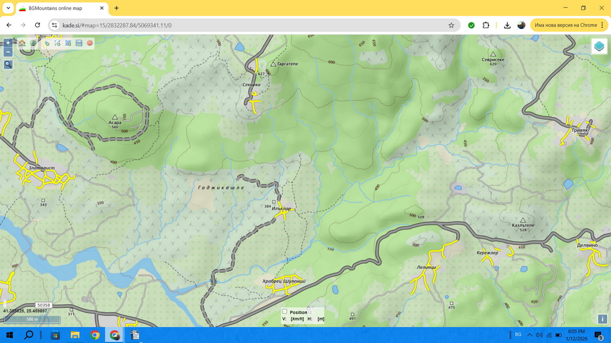This screenshot has height=343, width=611.
Task: Select the add point drawing tool
Action: point(47,43)
